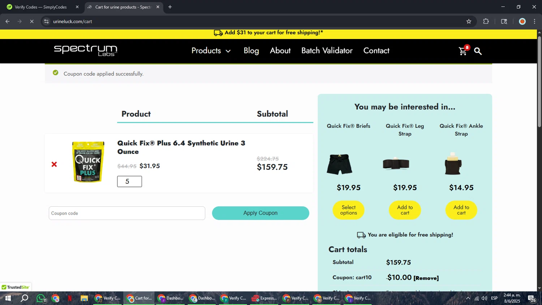Viewport: 542px width, 305px height.
Task: Click the Quick Fix Briefs title
Action: click(348, 126)
